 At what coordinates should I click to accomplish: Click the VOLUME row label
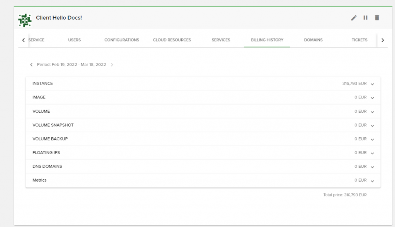(x=41, y=111)
